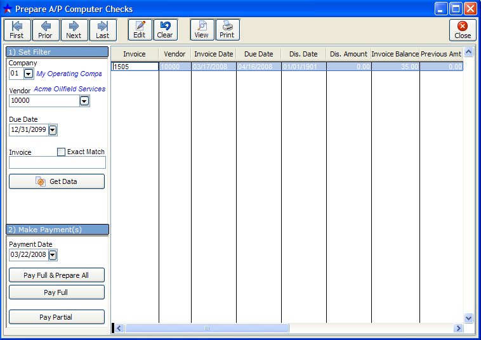Click the Pay Full button
Screen dimensions: 481x340
point(56,292)
